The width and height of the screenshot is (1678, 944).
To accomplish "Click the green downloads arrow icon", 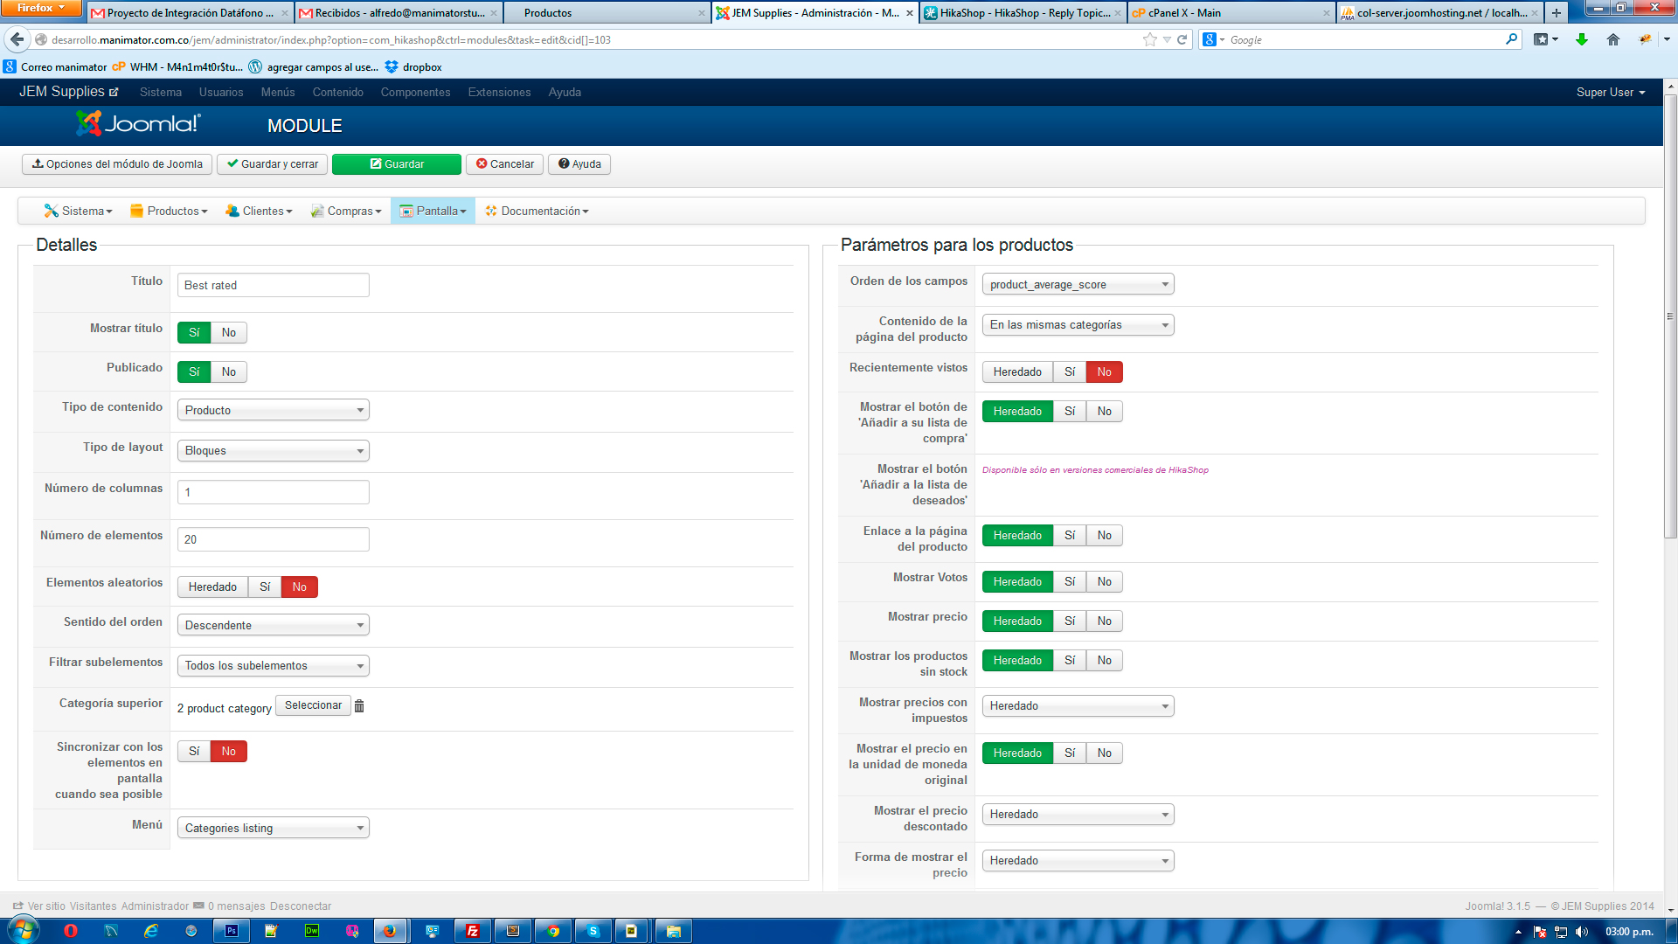I will pyautogui.click(x=1581, y=39).
